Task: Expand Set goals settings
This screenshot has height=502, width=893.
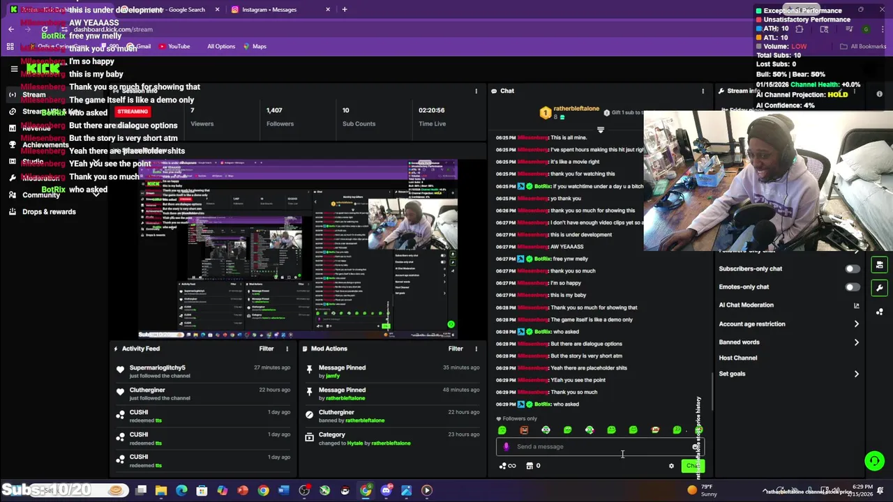Action: click(x=857, y=374)
